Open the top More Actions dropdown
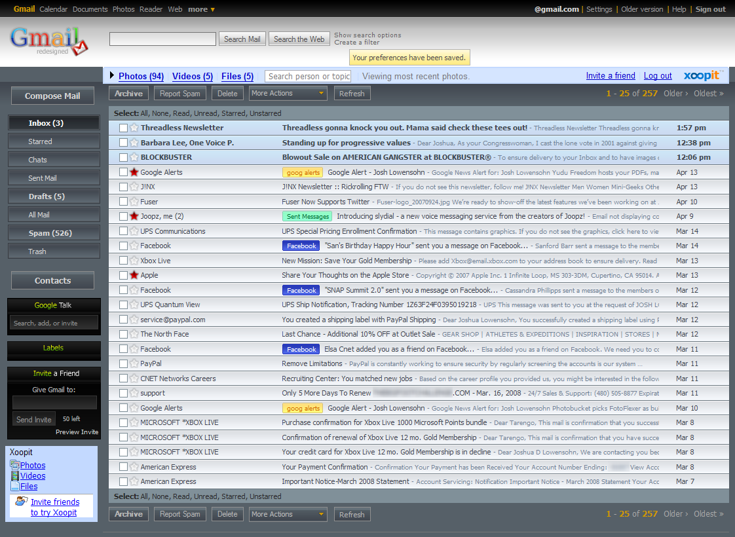The width and height of the screenshot is (735, 537). tap(288, 94)
